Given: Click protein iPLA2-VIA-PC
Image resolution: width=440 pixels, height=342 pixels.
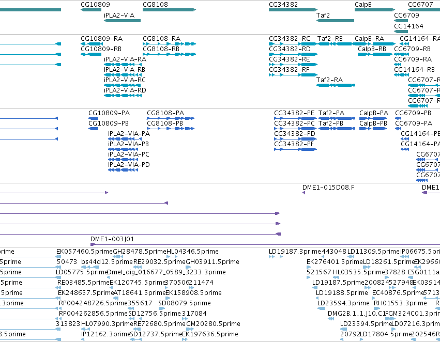Looking at the screenshot, I should 123,160.
